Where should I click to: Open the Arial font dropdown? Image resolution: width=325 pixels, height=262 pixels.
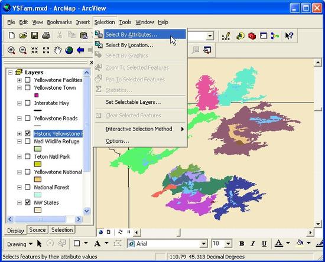coord(204,244)
